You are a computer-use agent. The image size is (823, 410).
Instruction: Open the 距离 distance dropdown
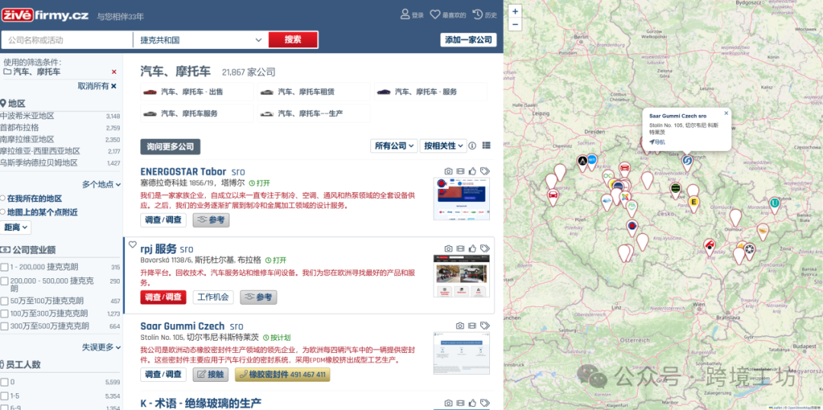[16, 227]
